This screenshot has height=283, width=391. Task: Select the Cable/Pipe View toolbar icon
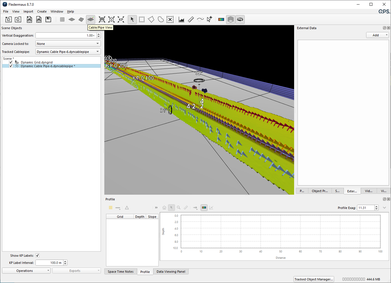click(91, 19)
